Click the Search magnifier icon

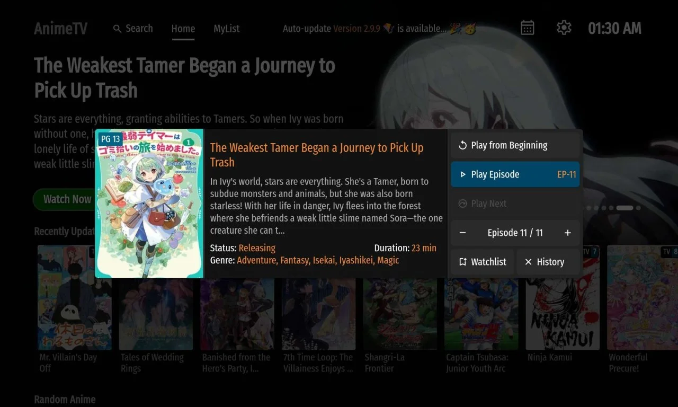pyautogui.click(x=117, y=29)
